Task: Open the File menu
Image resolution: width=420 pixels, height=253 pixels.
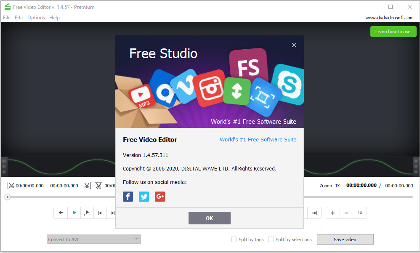Action: (7, 18)
